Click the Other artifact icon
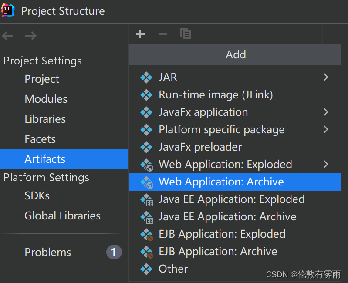348x283 pixels. [x=146, y=269]
